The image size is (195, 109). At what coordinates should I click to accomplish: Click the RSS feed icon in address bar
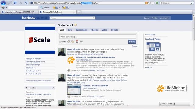tap(147, 3)
